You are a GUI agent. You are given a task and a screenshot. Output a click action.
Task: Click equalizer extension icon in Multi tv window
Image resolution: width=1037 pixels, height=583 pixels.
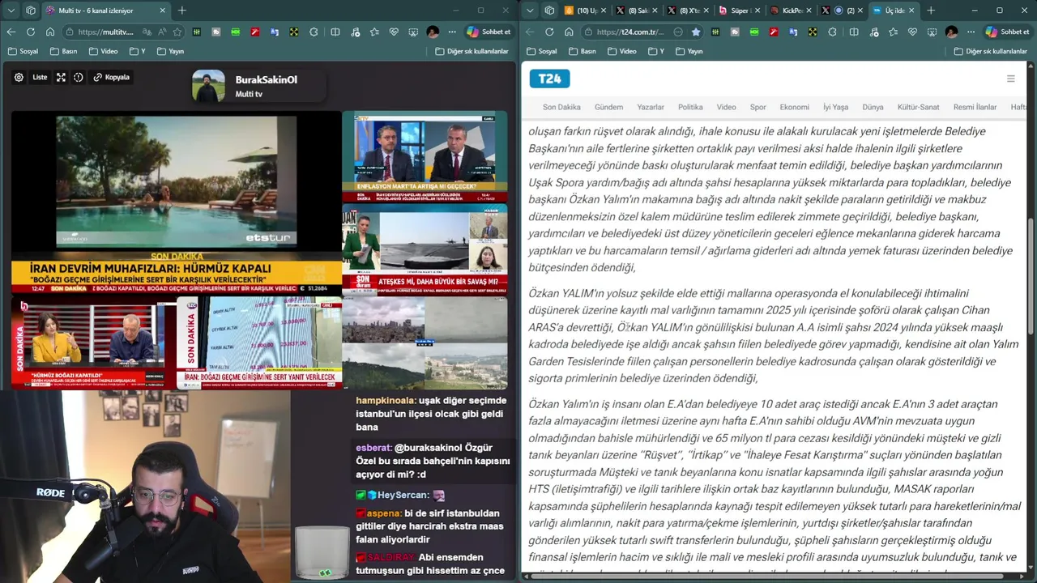point(197,32)
